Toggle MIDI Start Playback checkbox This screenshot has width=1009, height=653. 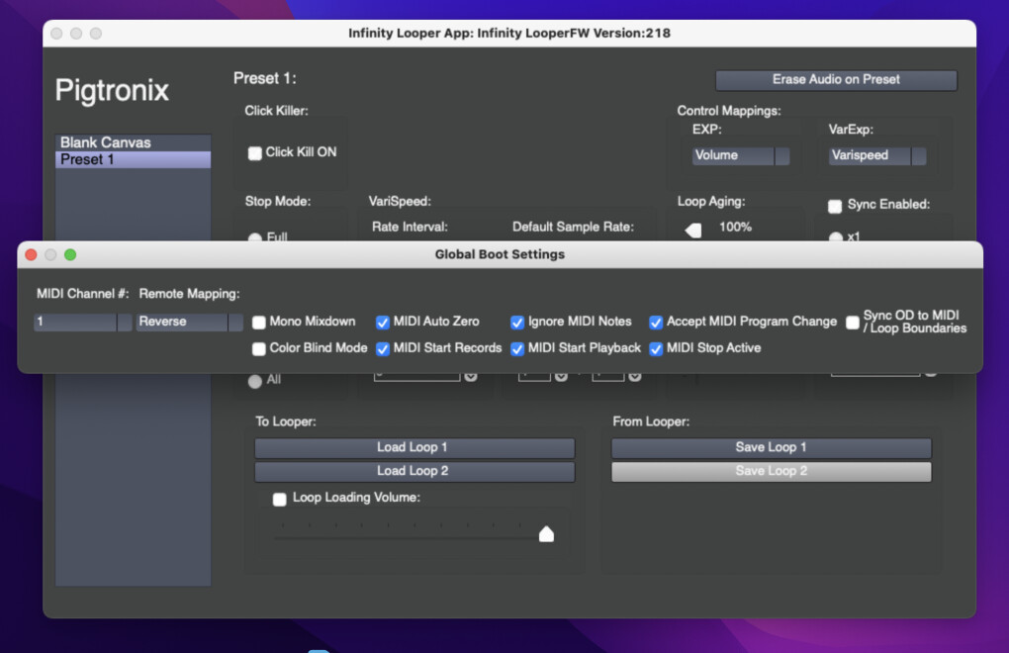[x=516, y=348]
